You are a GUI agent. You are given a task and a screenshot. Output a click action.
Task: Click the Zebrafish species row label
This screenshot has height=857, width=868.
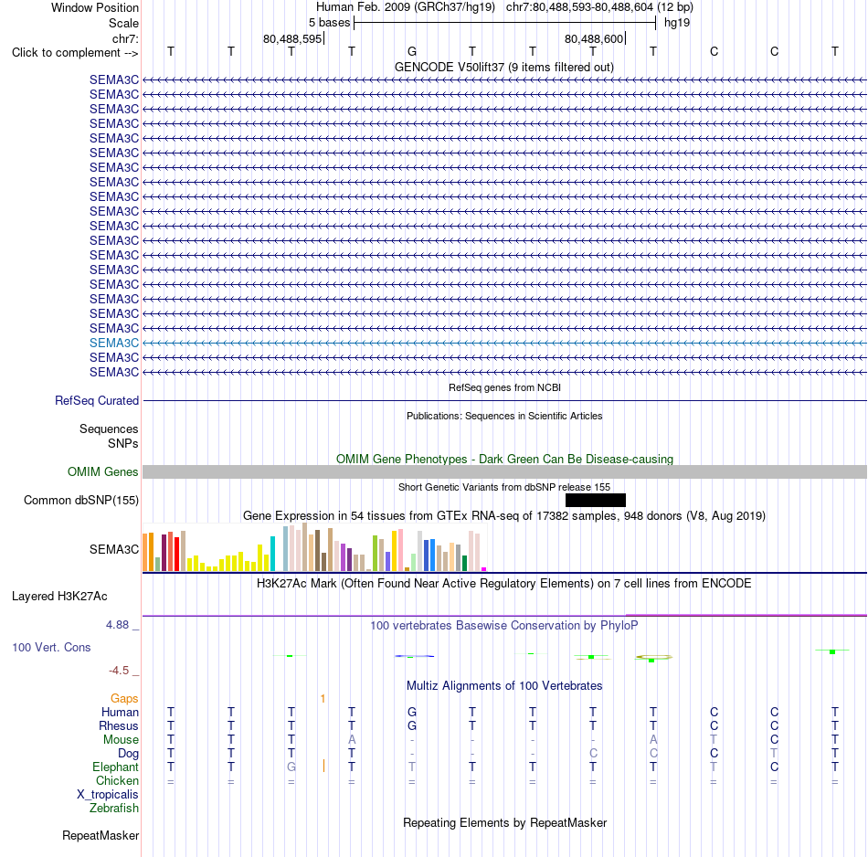114,809
